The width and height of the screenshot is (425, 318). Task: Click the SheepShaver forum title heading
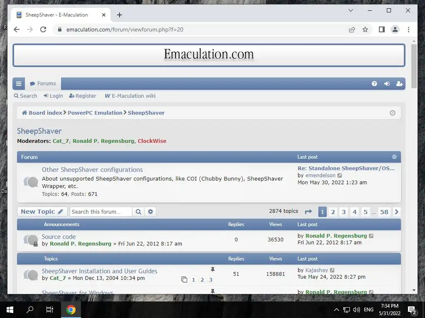pyautogui.click(x=39, y=131)
